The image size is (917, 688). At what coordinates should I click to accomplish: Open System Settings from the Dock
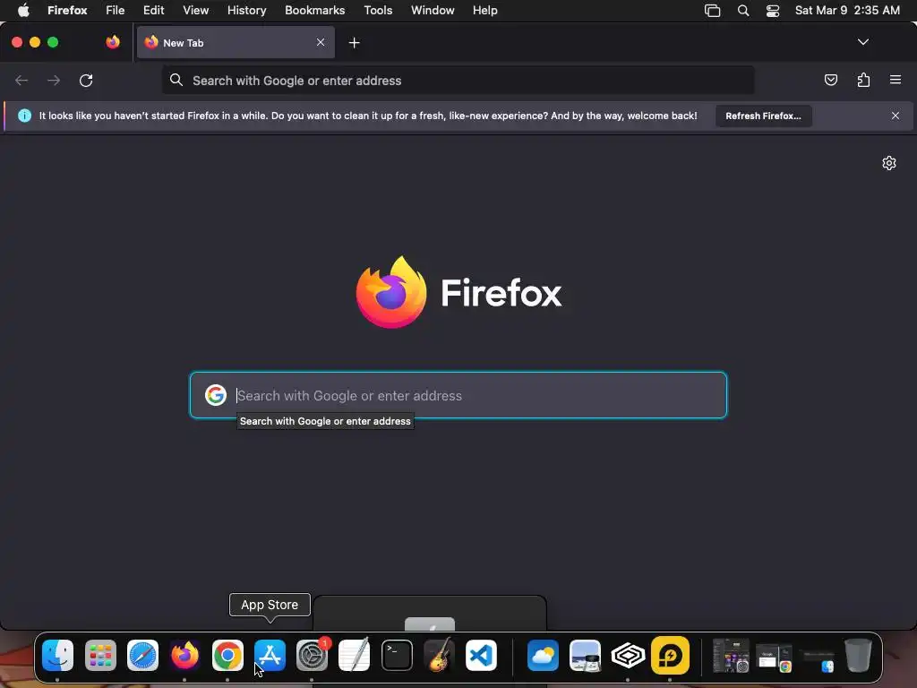pos(312,655)
